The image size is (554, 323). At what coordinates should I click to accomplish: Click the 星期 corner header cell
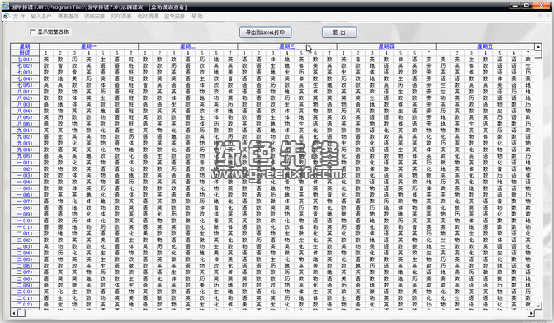tap(25, 46)
